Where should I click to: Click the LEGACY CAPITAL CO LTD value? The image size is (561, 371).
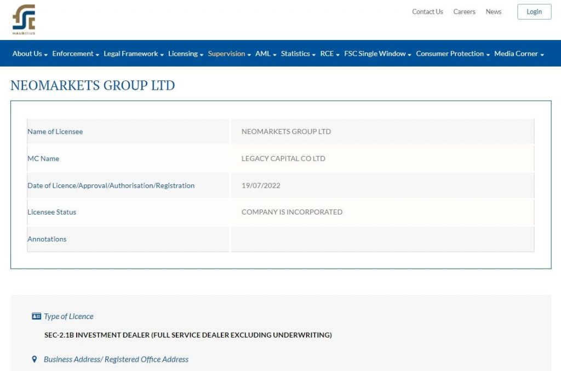click(283, 158)
